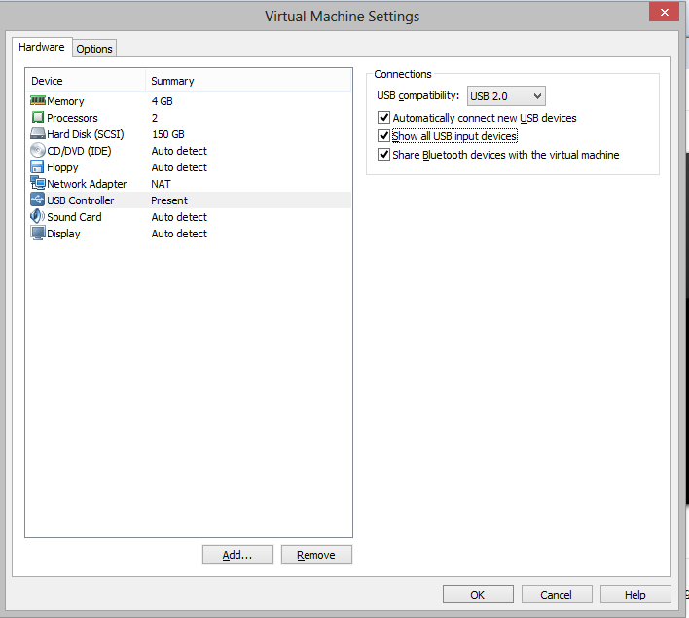689x618 pixels.
Task: Sort list by the Device column header
Action: point(86,81)
